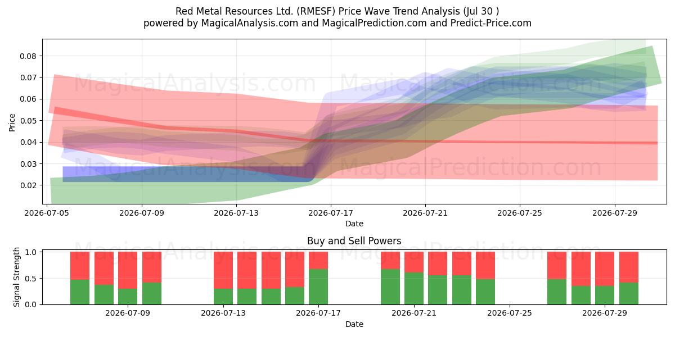The width and height of the screenshot is (675, 337).
Task: Click the 2026-07-29 date tick on bar chart
Action: tap(605, 313)
